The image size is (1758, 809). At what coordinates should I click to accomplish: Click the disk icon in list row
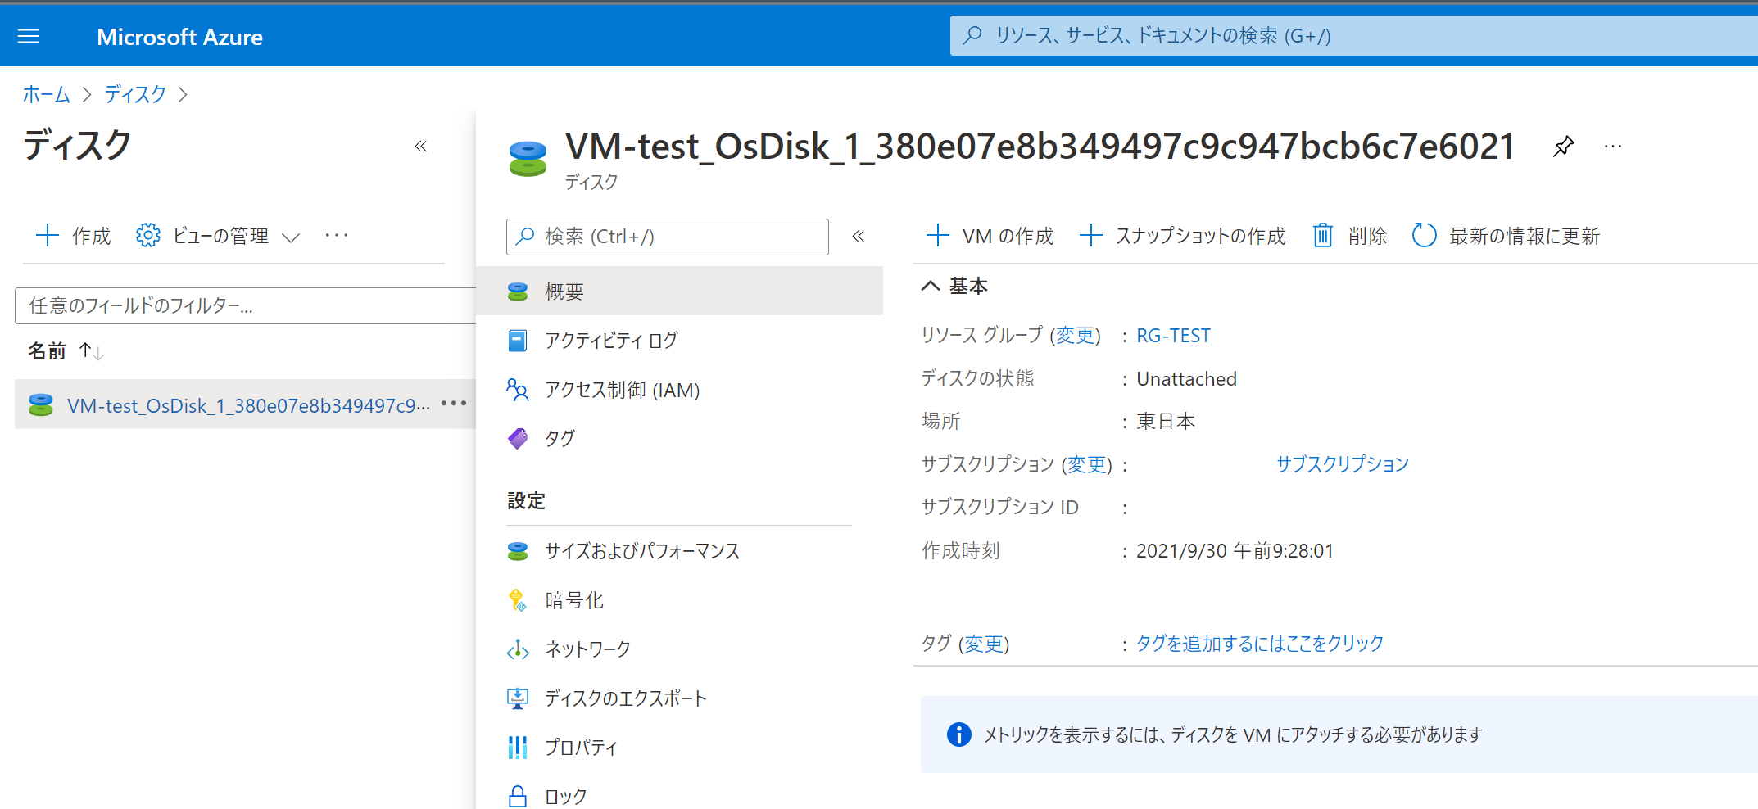pos(41,404)
